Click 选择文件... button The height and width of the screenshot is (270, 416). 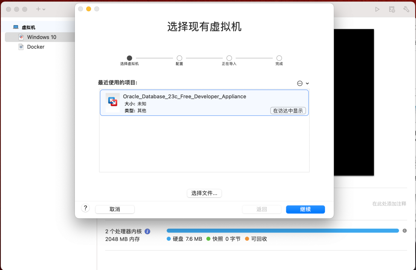tap(204, 193)
